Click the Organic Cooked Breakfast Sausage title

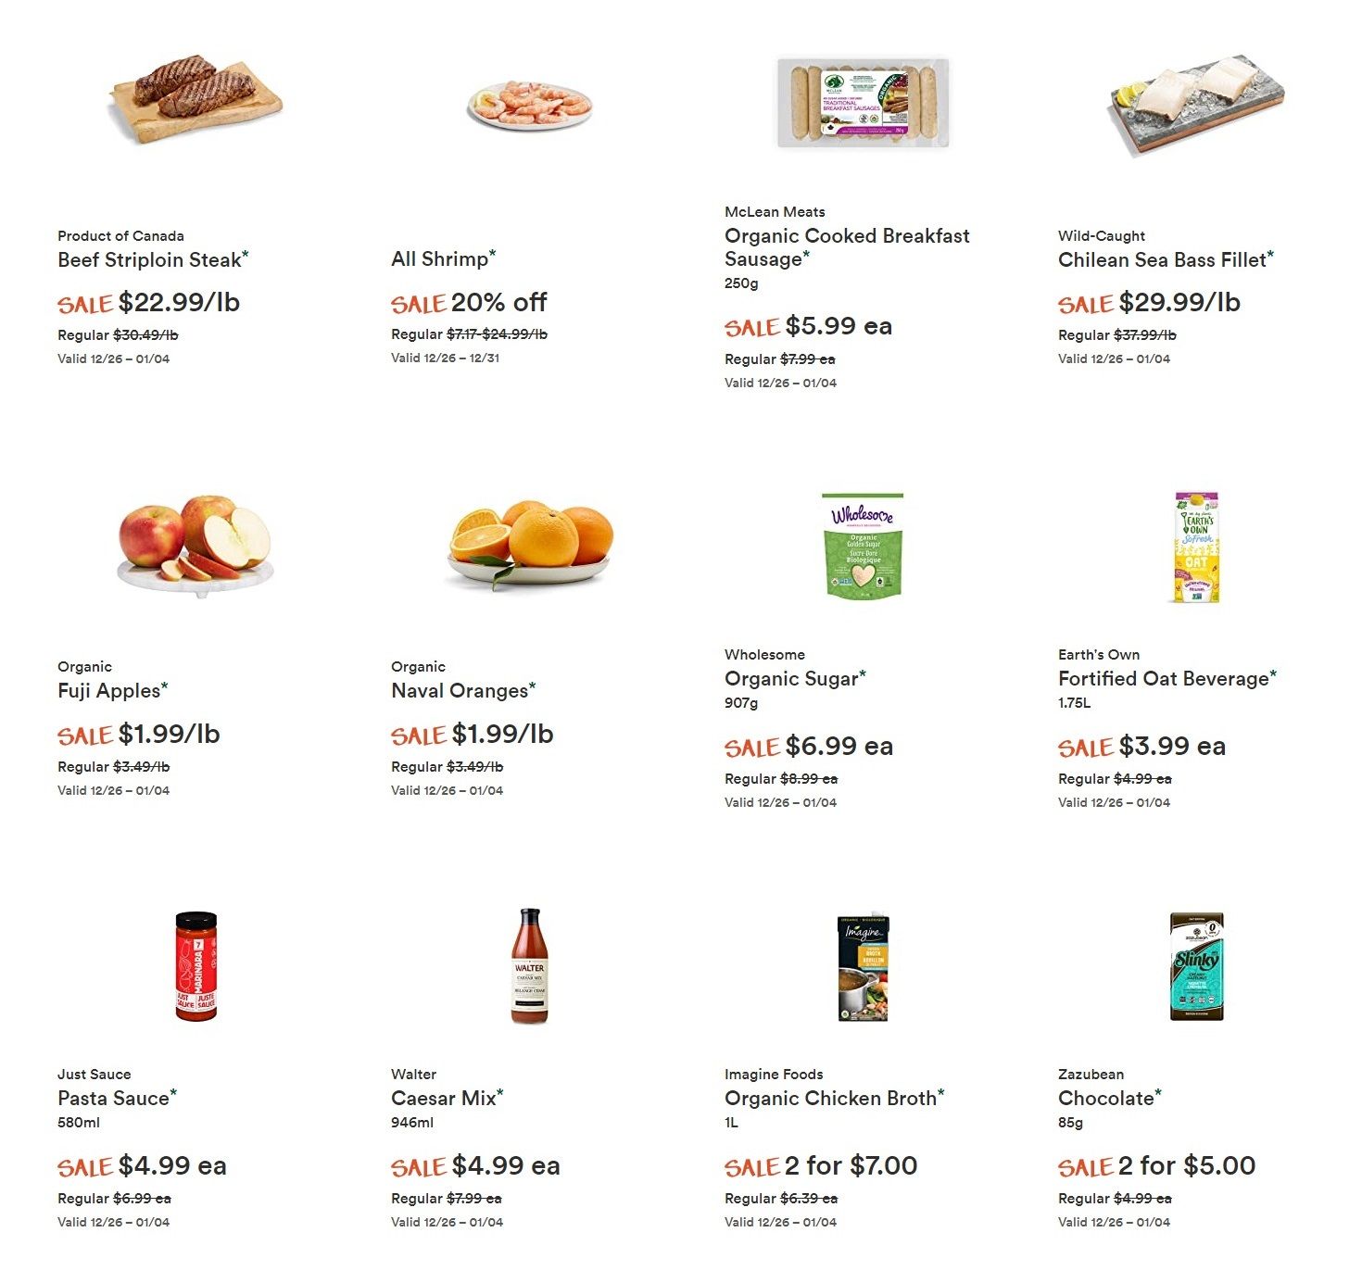click(847, 247)
